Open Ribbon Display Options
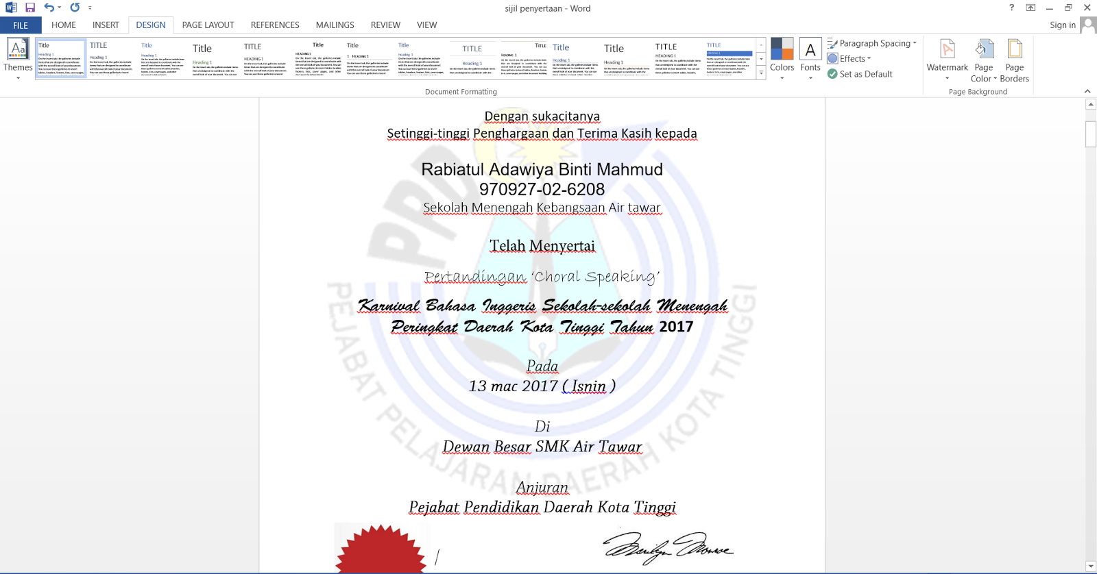 1030,8
